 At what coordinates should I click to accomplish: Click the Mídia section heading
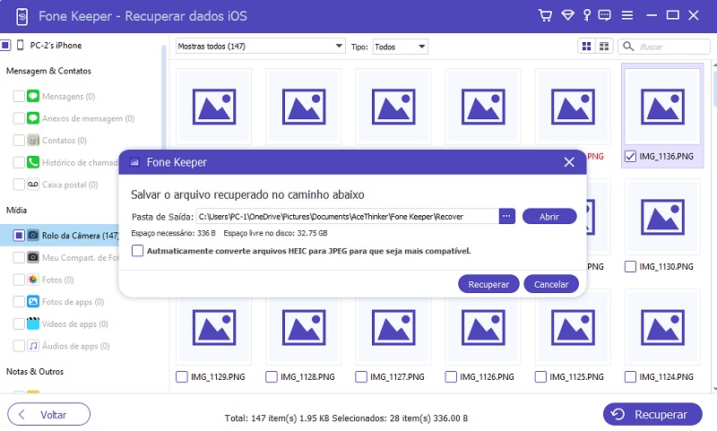(x=16, y=210)
